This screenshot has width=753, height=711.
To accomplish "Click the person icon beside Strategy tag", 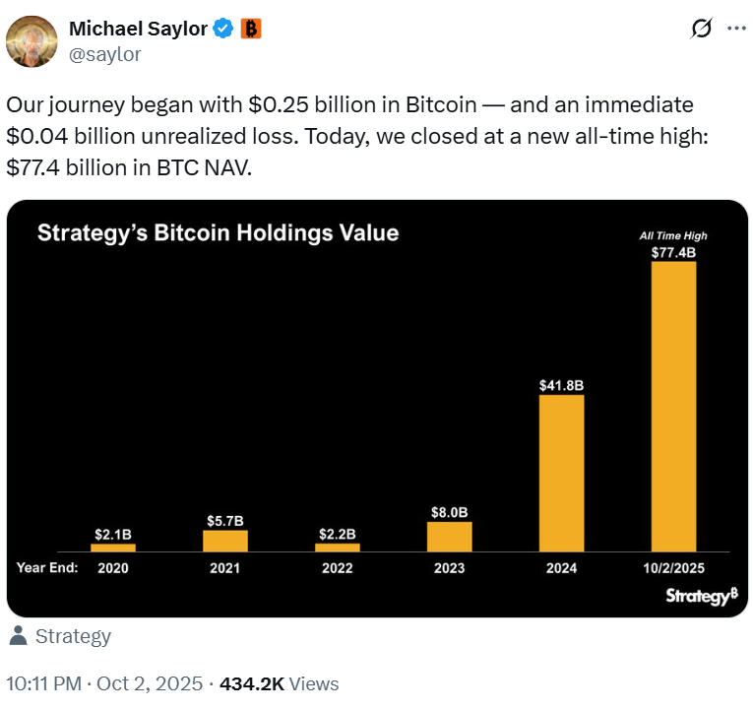I will pyautogui.click(x=17, y=636).
